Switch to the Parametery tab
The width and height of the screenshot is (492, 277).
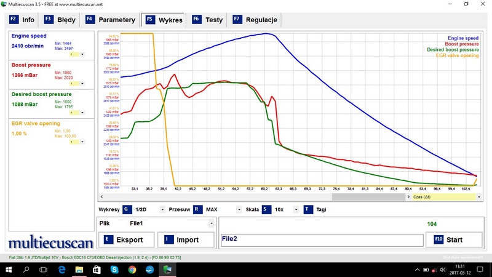(111, 20)
